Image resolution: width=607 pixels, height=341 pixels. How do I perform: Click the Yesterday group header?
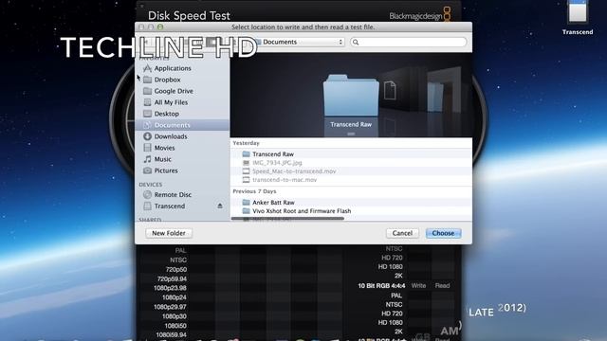[247, 143]
